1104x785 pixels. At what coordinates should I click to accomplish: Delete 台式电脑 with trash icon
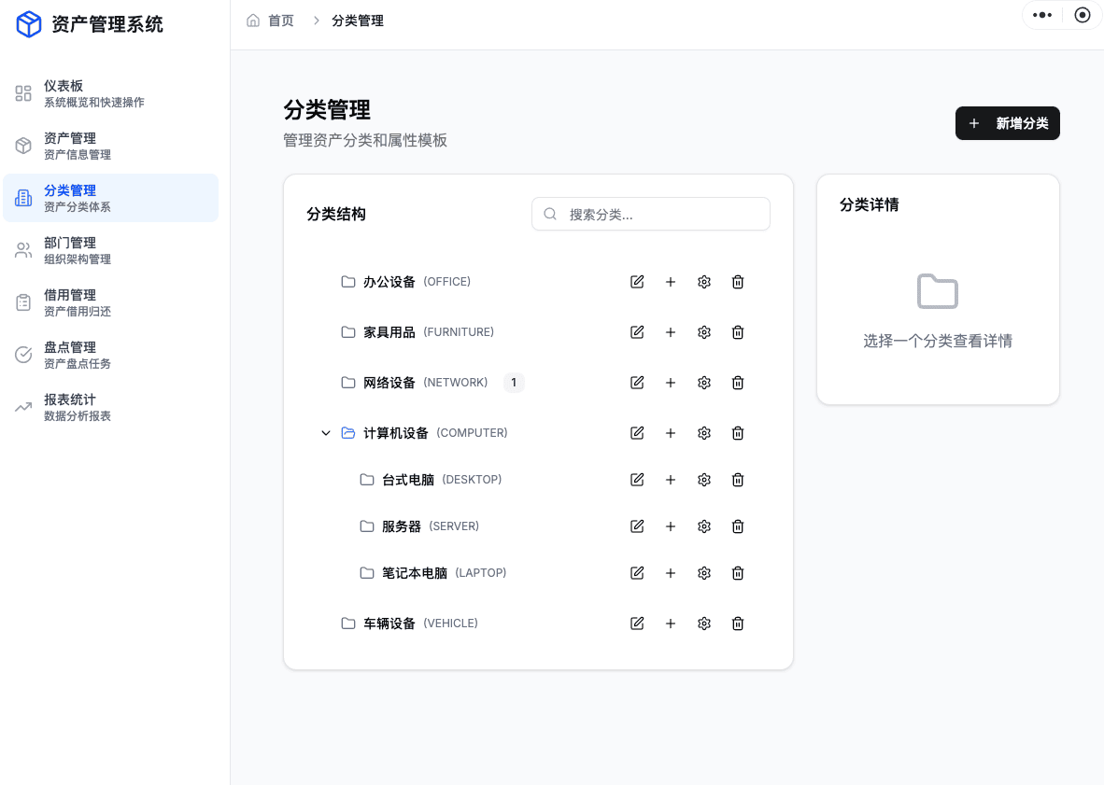(738, 480)
